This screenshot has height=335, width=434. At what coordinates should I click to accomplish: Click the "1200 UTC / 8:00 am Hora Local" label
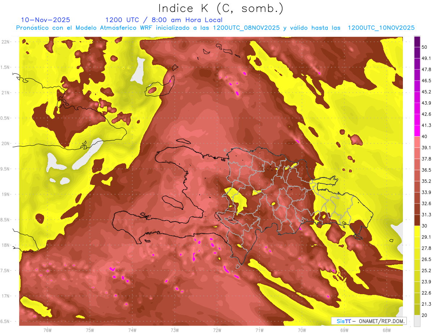164,20
